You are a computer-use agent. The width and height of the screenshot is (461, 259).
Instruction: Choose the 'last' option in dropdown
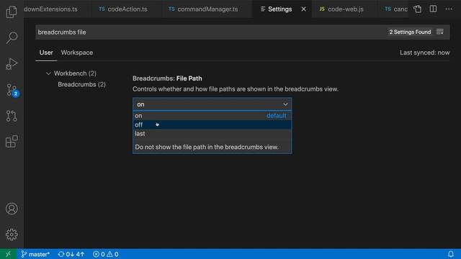(x=212, y=134)
